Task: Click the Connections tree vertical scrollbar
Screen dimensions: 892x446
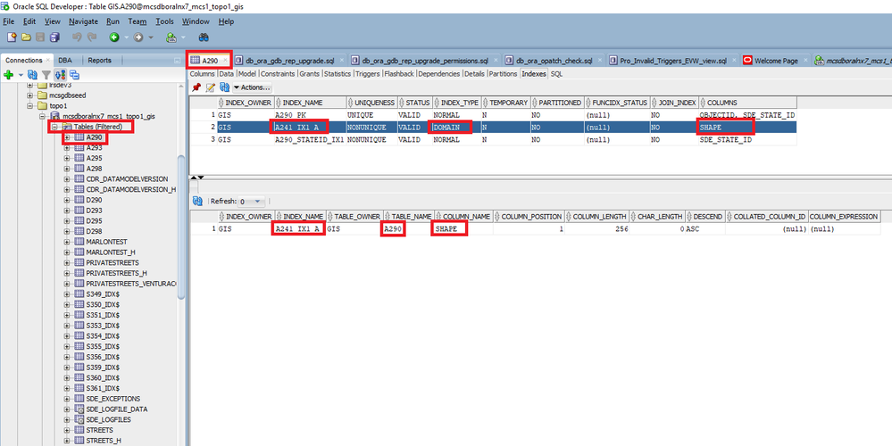Action: [181, 227]
